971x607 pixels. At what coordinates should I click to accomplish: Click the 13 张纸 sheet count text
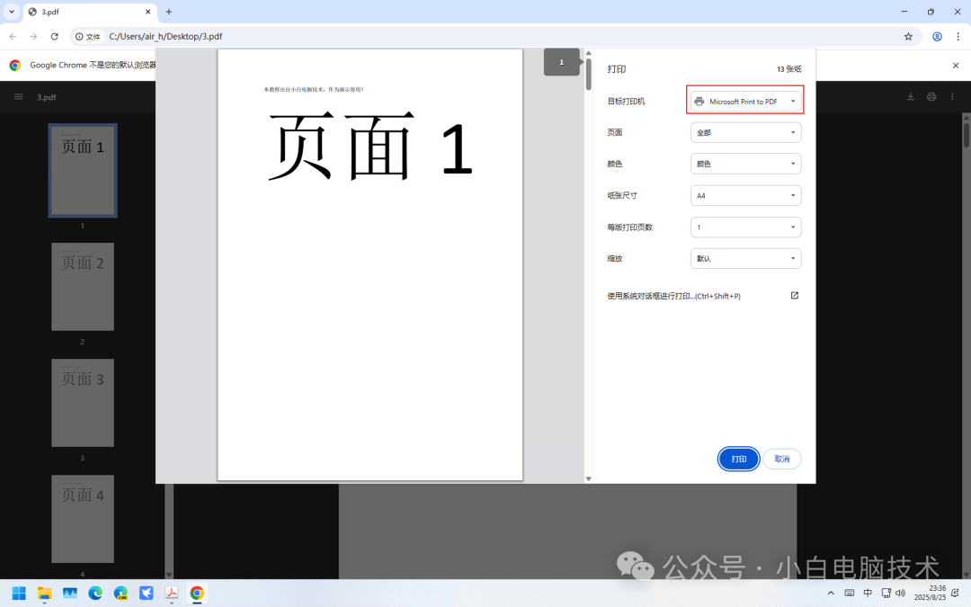pos(789,68)
